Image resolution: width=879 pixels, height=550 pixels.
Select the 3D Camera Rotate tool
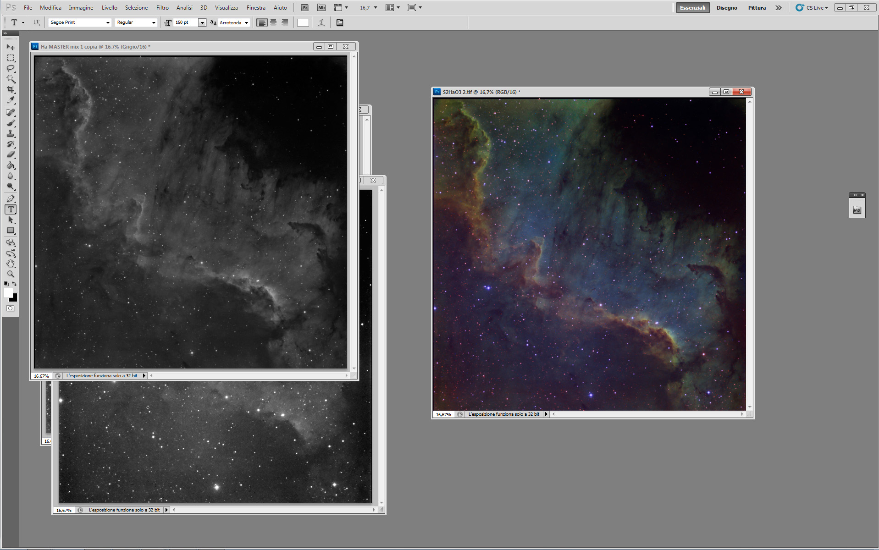pos(11,253)
